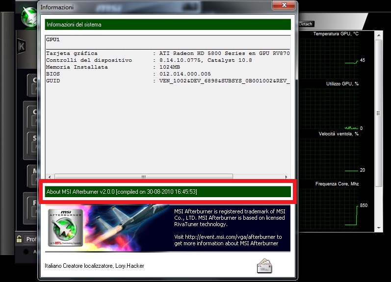Click the 'ATI Radeon HD 5800 Series' value
Image resolution: width=391 pixels, height=282 pixels.
(202, 53)
